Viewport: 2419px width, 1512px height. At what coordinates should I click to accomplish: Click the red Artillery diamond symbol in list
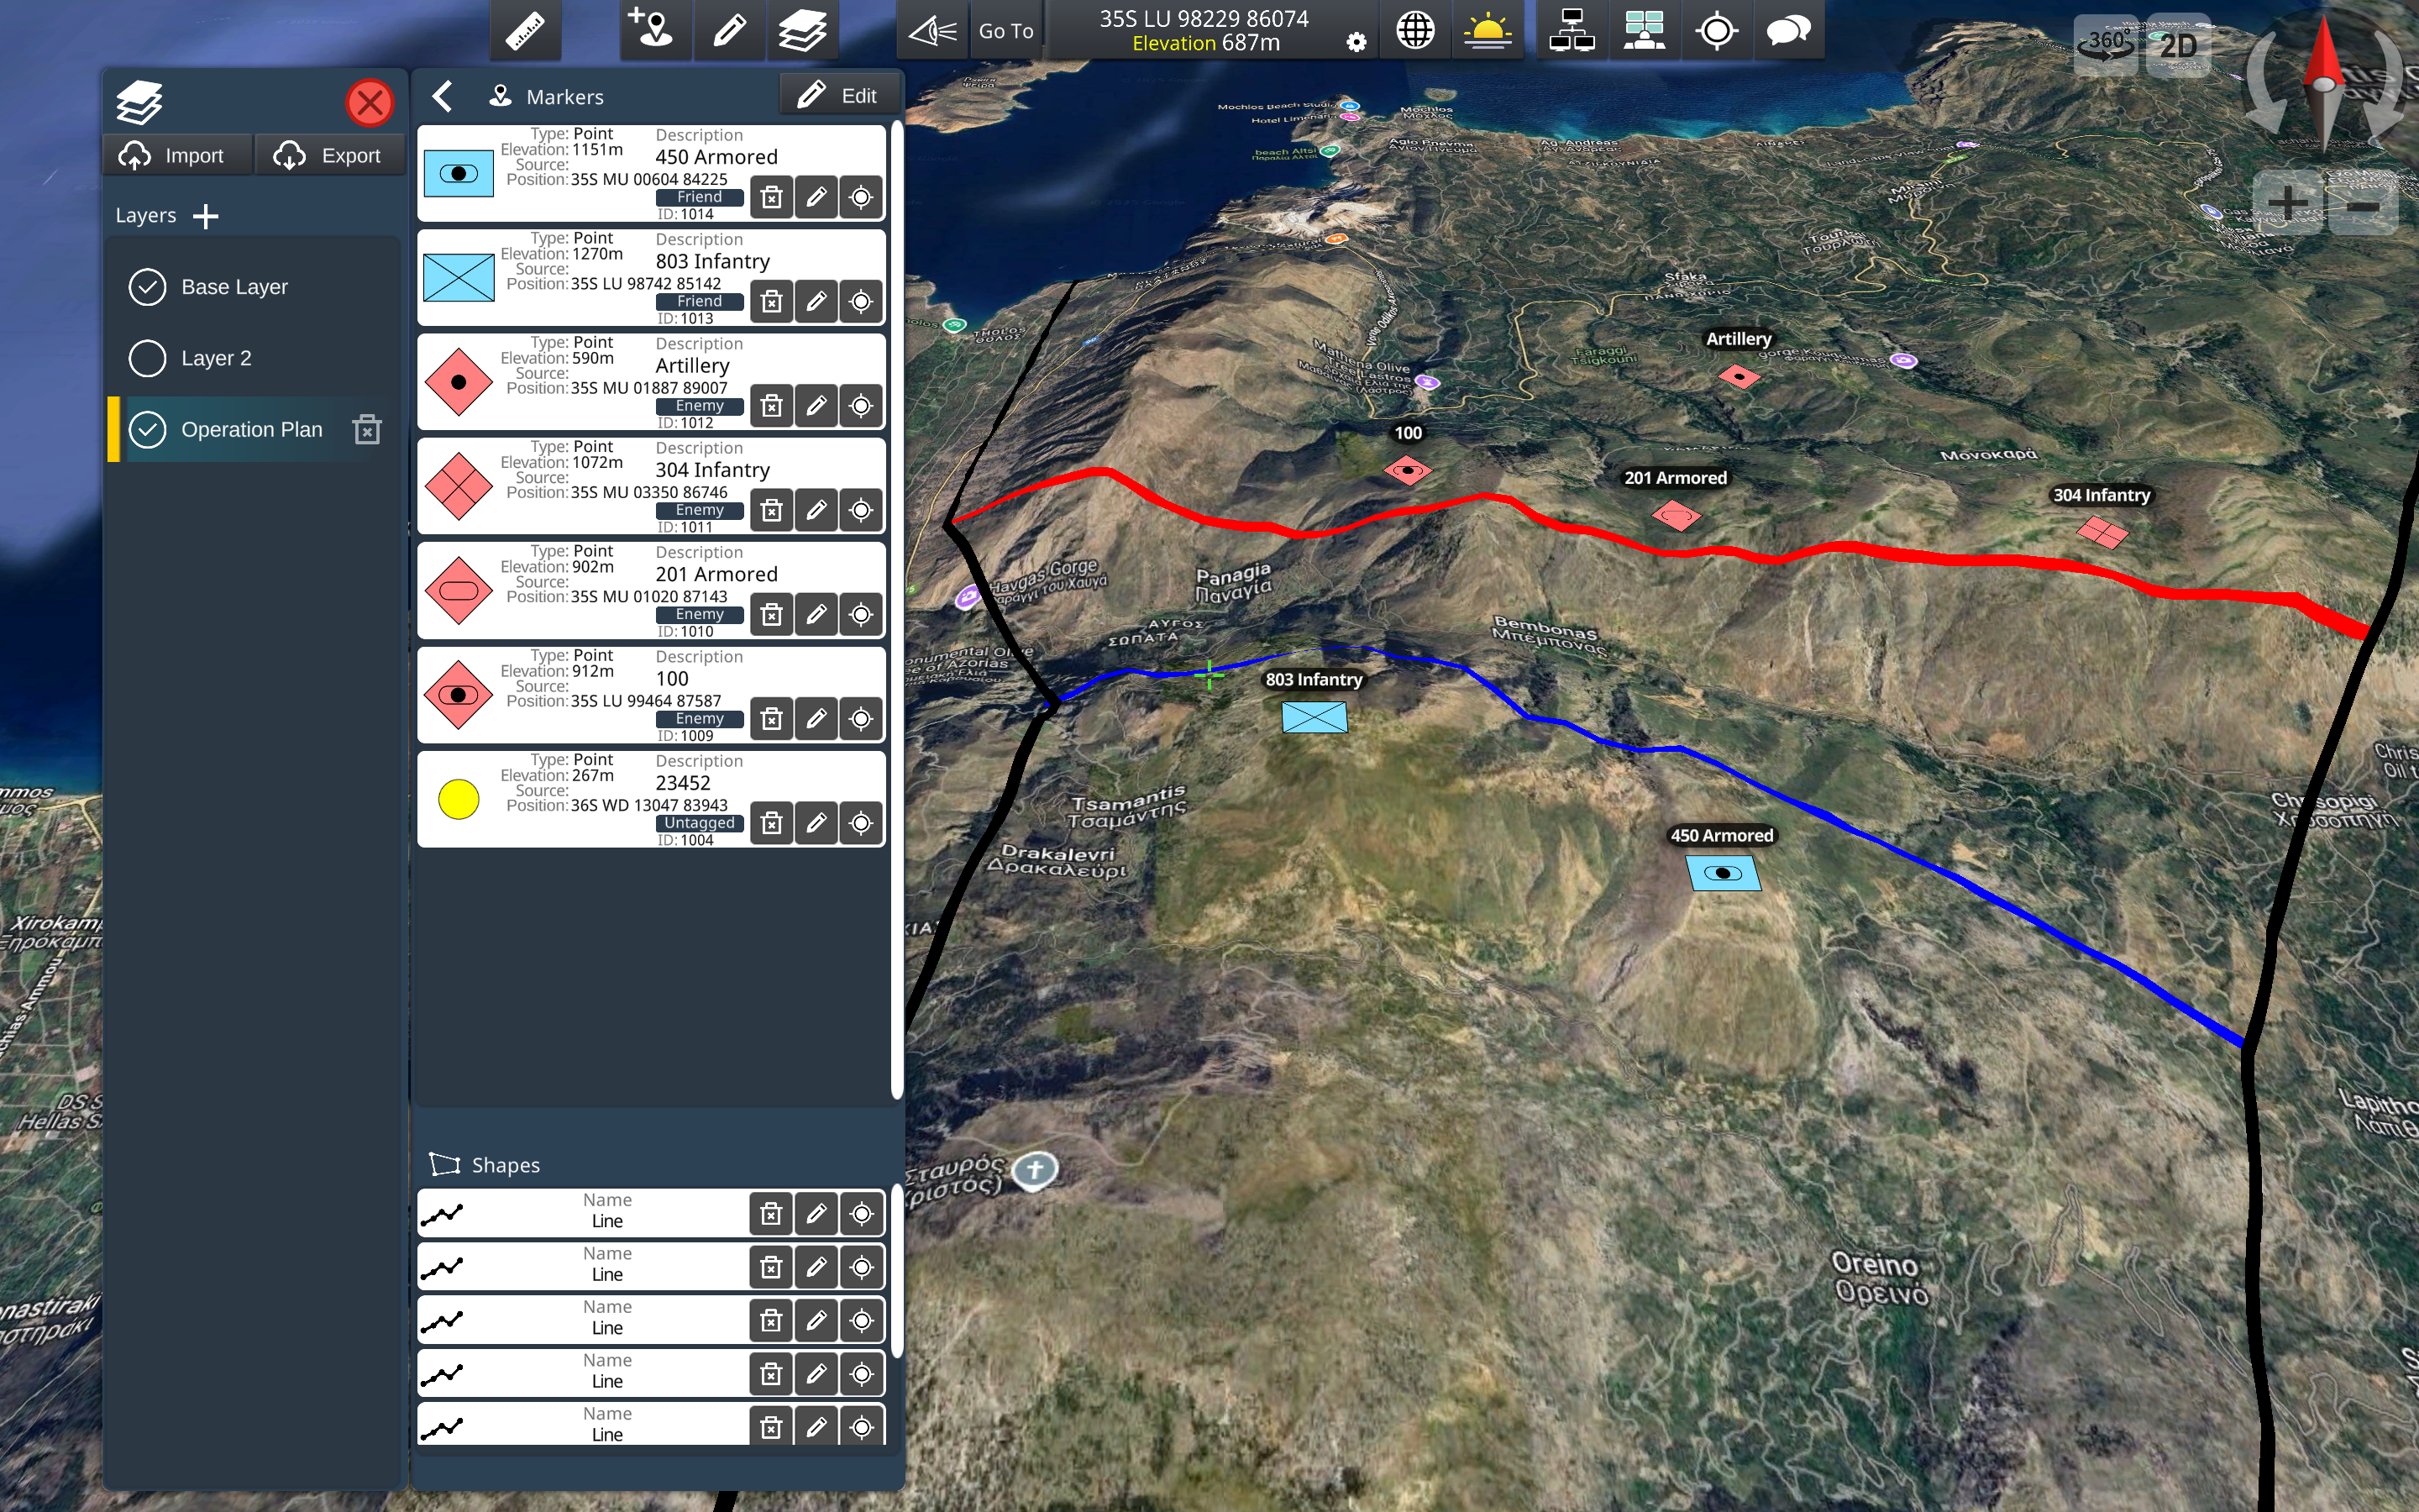(459, 382)
